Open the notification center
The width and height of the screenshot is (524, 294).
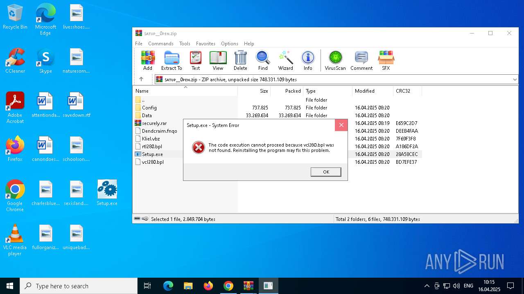(510, 286)
